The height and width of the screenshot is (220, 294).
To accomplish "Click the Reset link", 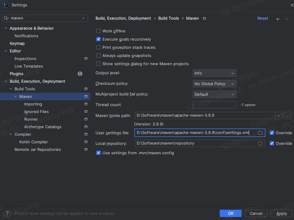I will (x=262, y=18).
